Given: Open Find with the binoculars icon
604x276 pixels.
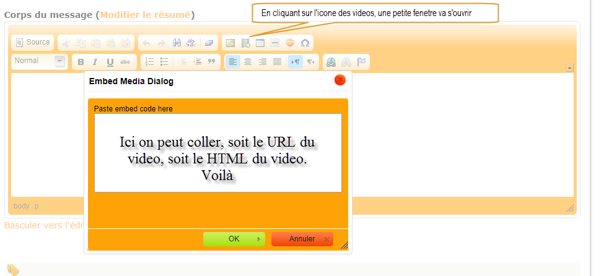Looking at the screenshot, I should 177,43.
